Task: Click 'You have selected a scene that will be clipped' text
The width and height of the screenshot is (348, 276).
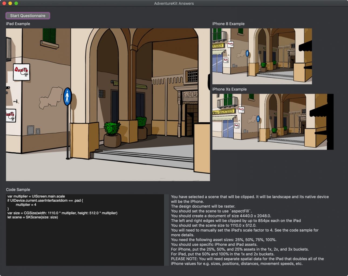Action: pos(213,197)
